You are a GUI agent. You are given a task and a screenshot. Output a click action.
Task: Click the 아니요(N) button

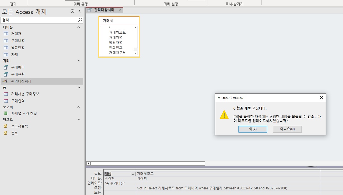point(287,129)
